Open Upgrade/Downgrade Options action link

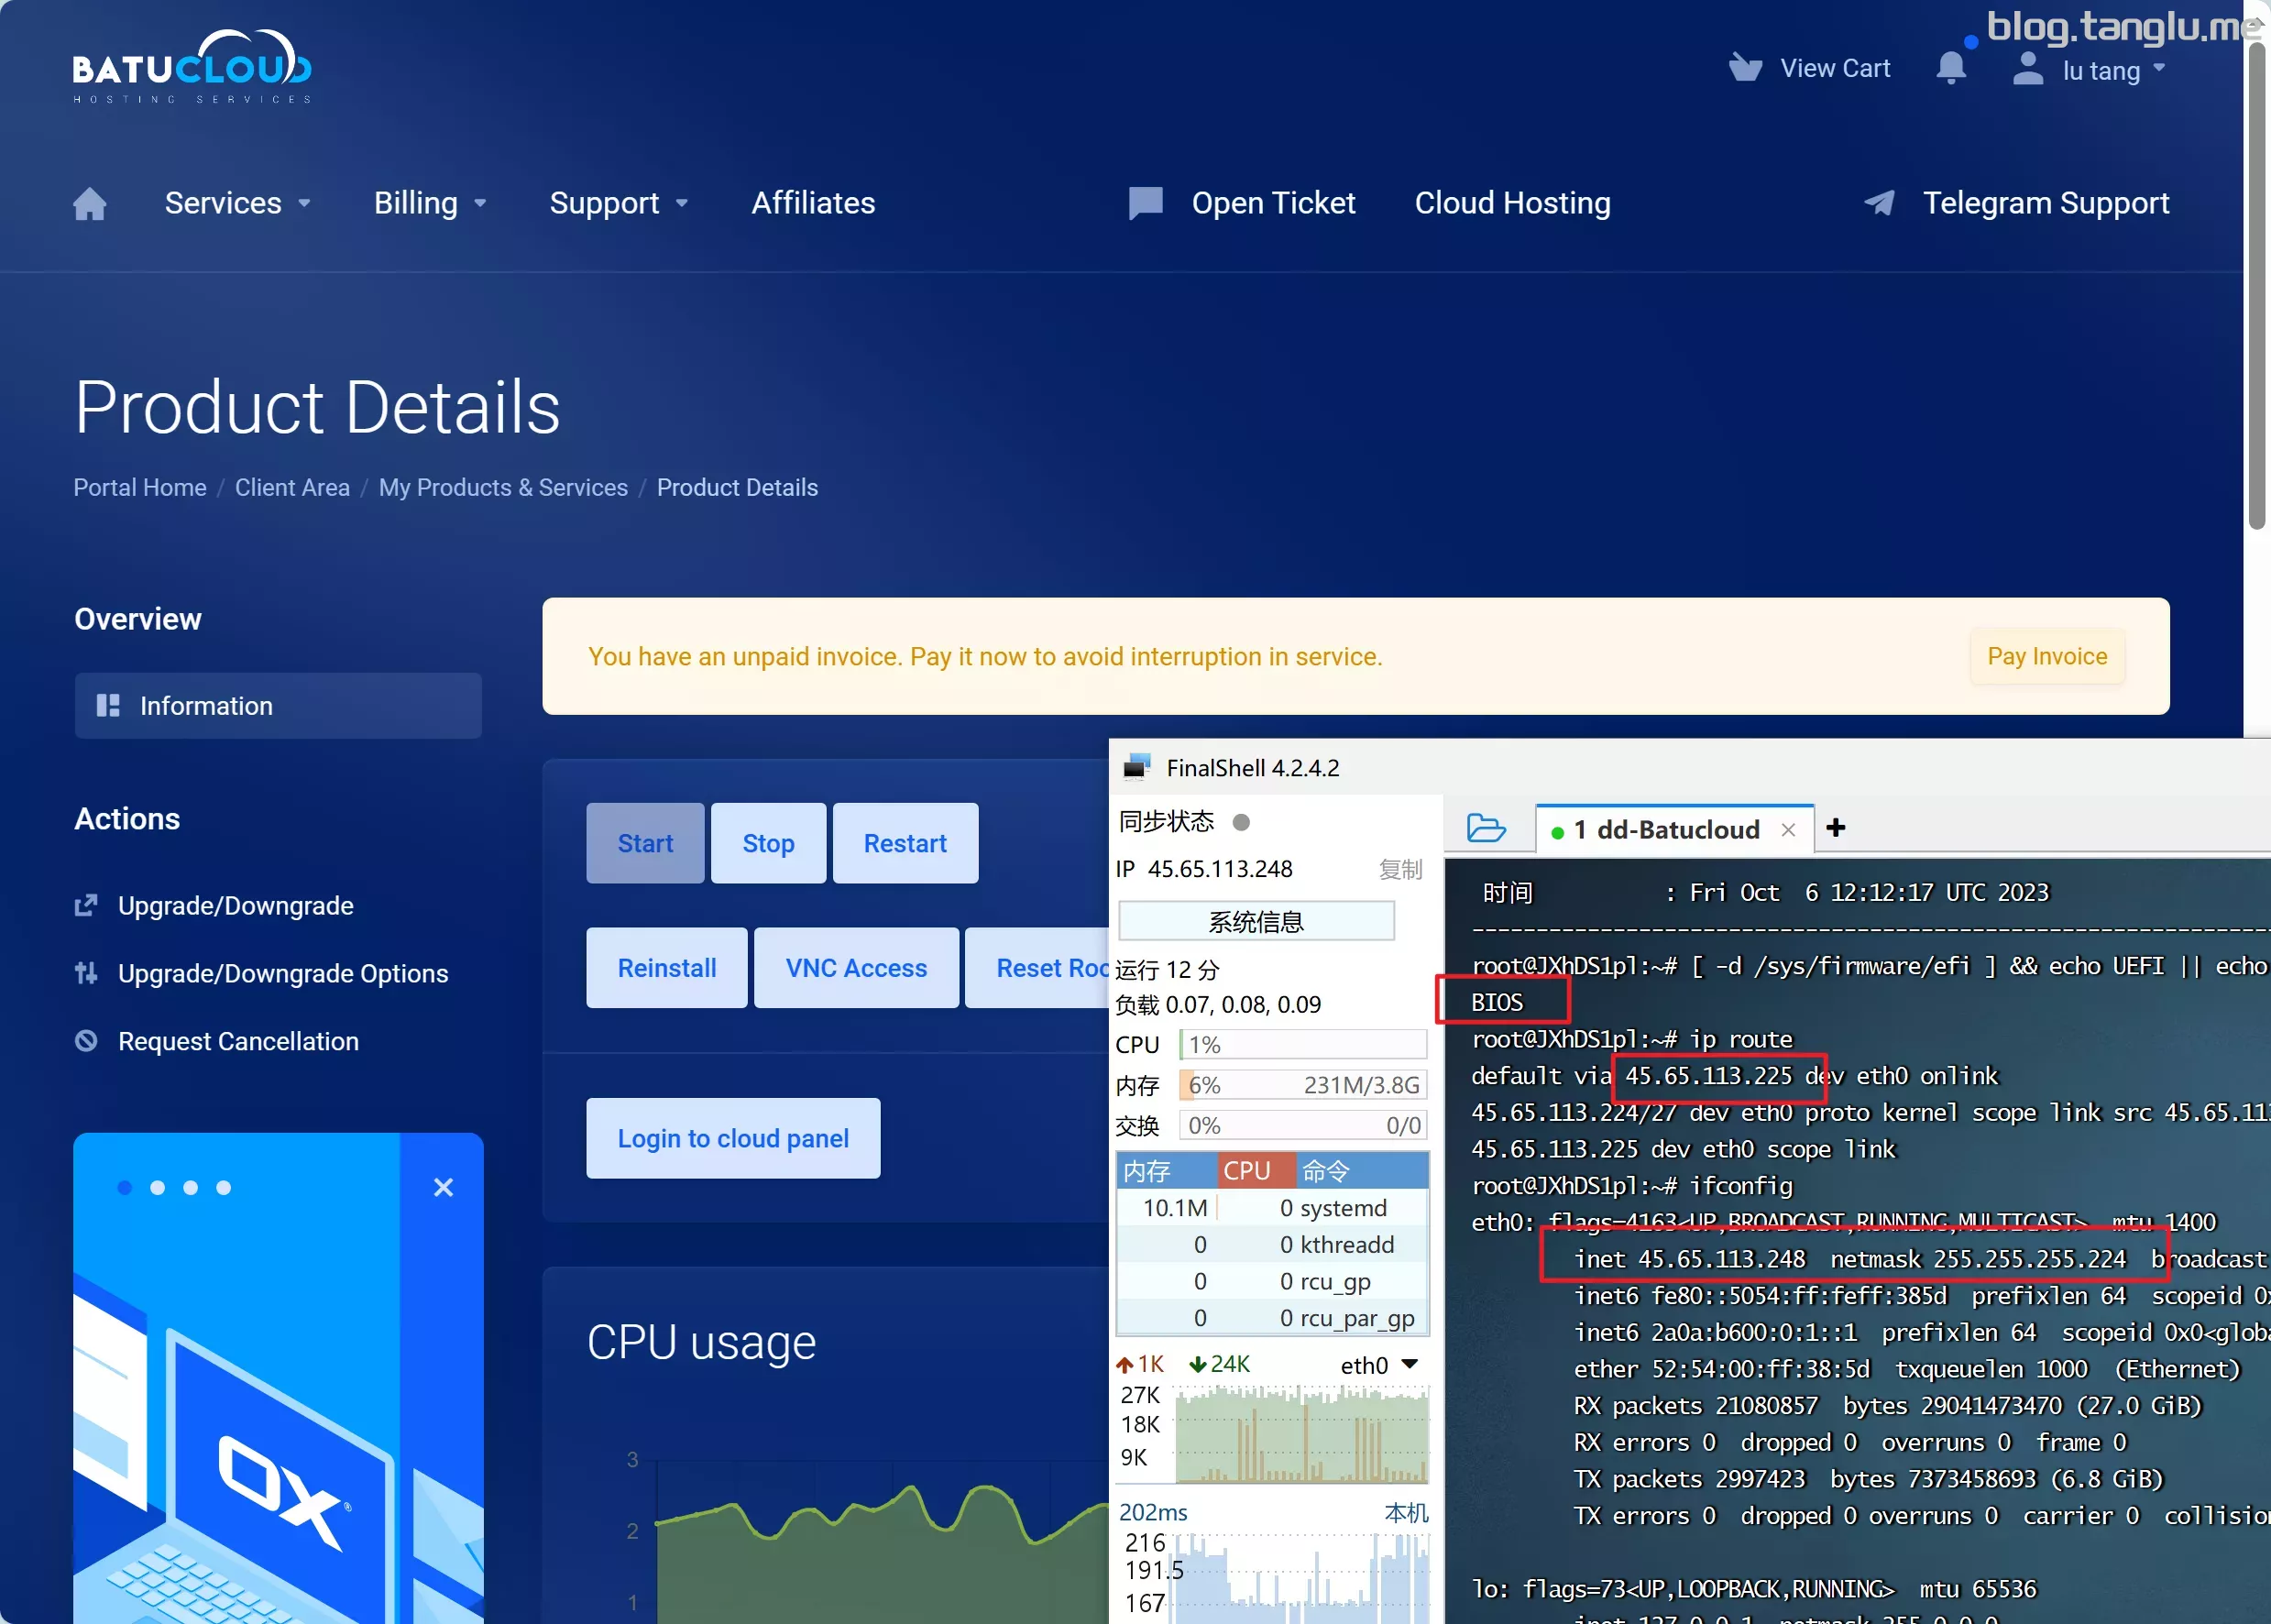point(283,973)
